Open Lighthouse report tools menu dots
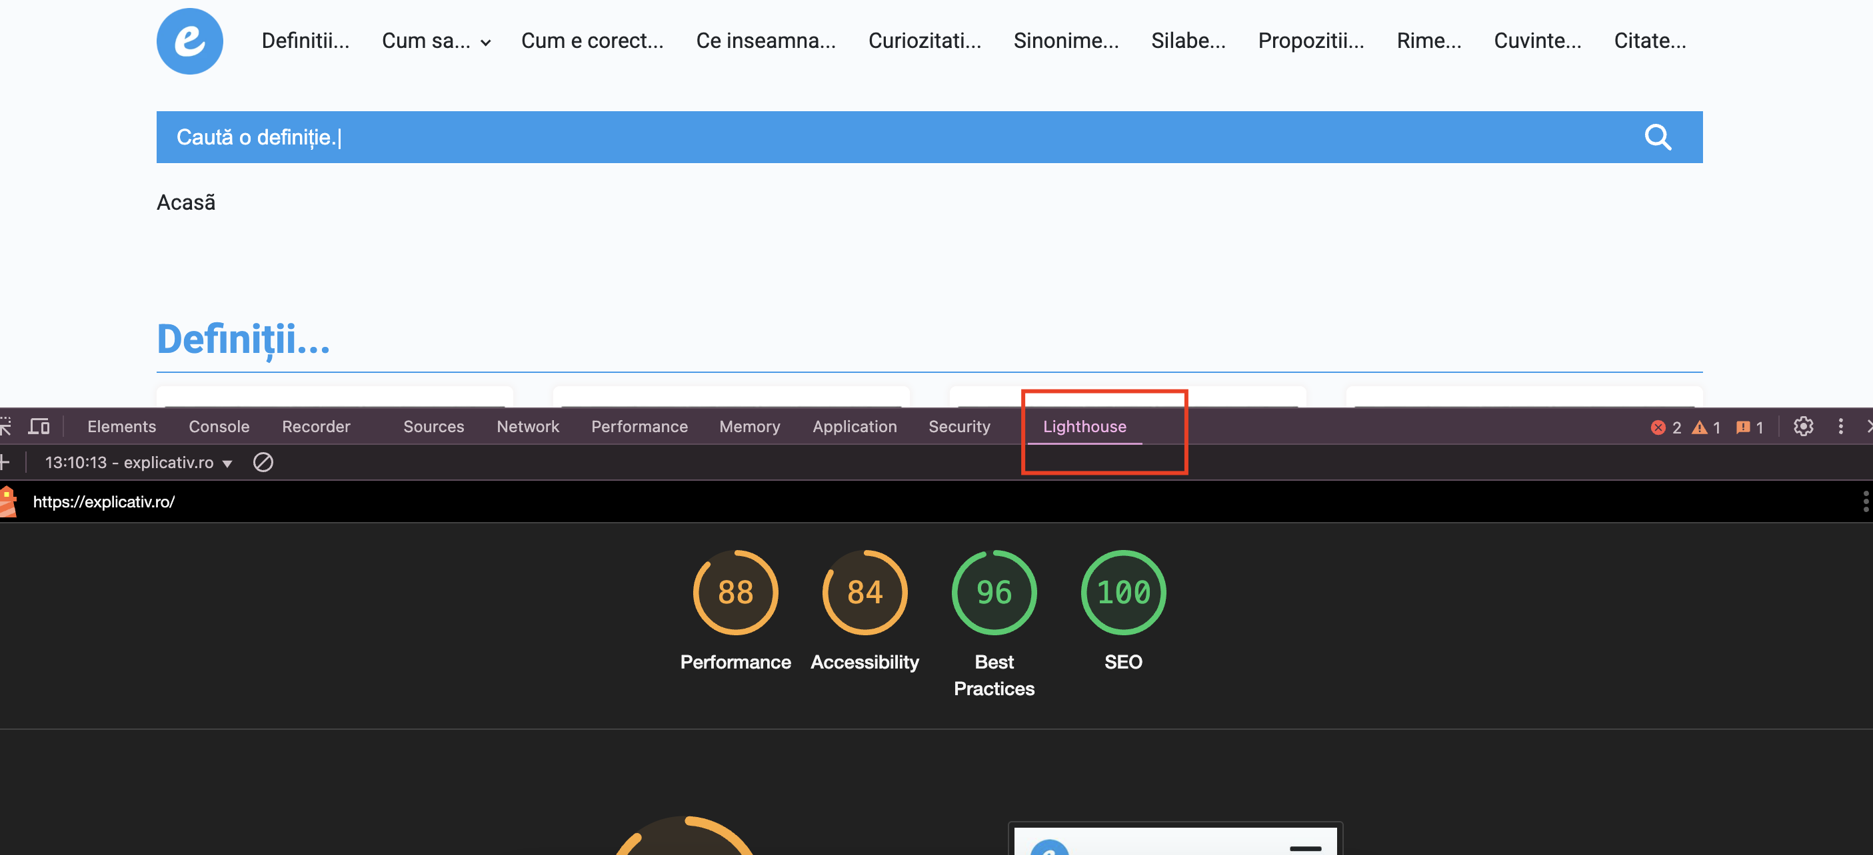 [x=1866, y=501]
